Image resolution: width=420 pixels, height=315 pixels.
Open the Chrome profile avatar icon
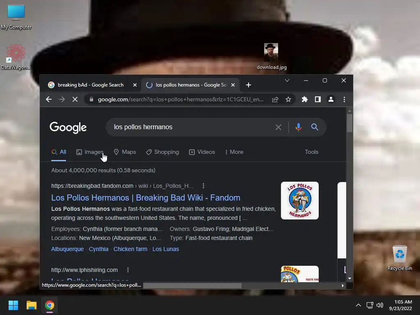click(x=331, y=99)
